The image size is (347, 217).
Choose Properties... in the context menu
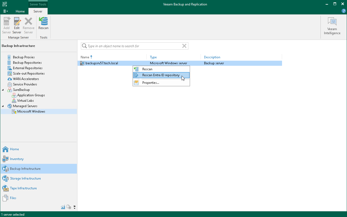pos(161,83)
